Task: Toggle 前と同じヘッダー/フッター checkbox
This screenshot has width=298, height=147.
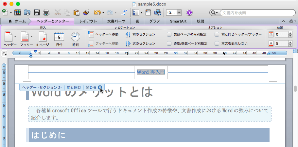Action: point(217,34)
